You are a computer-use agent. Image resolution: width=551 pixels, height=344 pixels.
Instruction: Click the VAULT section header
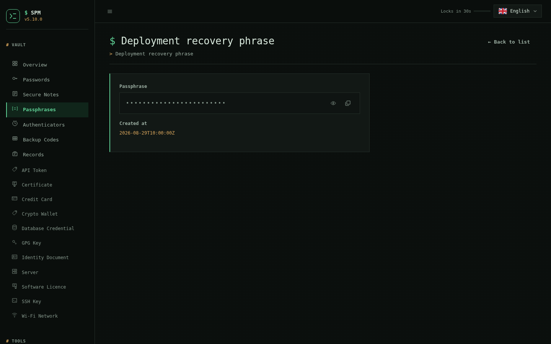[16, 45]
